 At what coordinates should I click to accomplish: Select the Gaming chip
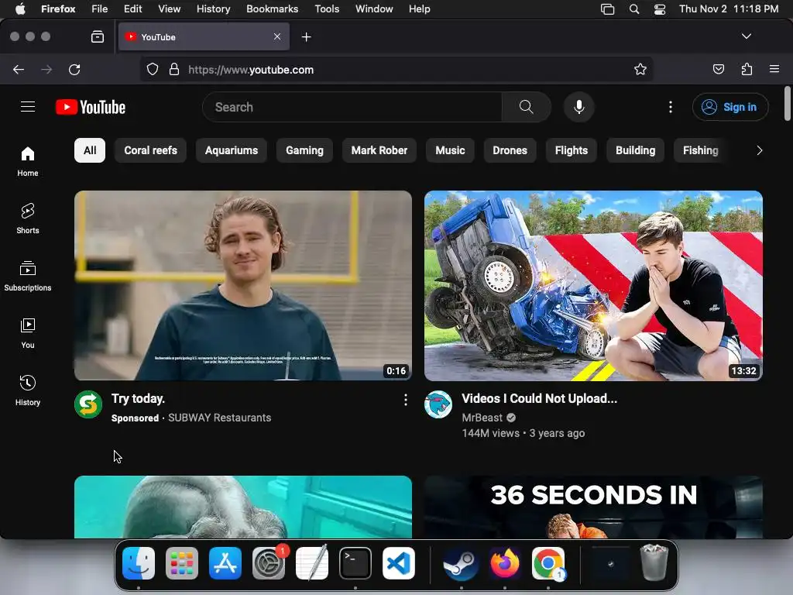(304, 150)
